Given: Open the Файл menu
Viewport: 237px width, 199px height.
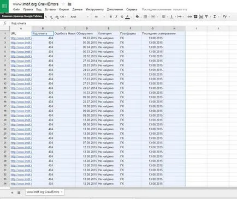Looking at the screenshot, I should [16, 9].
